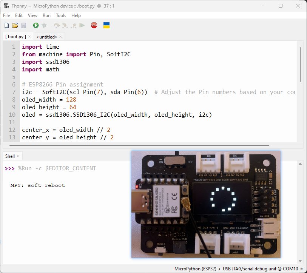The image size is (307, 273).
Task: Click the status bar menu icon after COM10
Action: pyautogui.click(x=301, y=269)
